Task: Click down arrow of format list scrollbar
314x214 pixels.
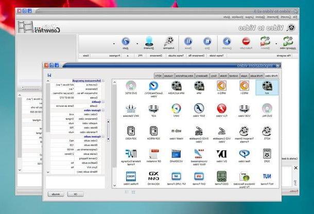Action: coord(114,185)
